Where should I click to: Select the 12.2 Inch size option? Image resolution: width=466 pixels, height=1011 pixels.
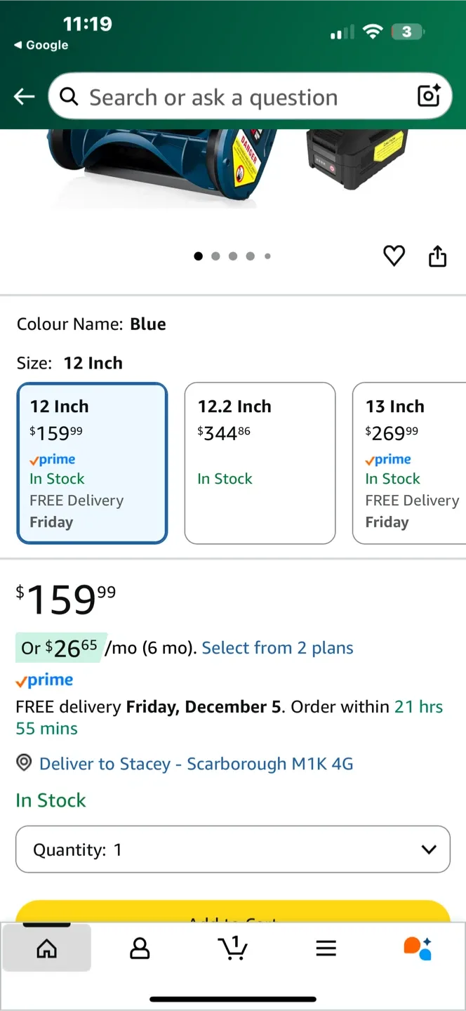click(x=260, y=463)
